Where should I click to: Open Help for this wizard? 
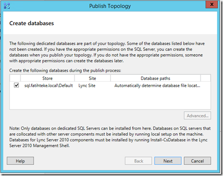coord(20,161)
